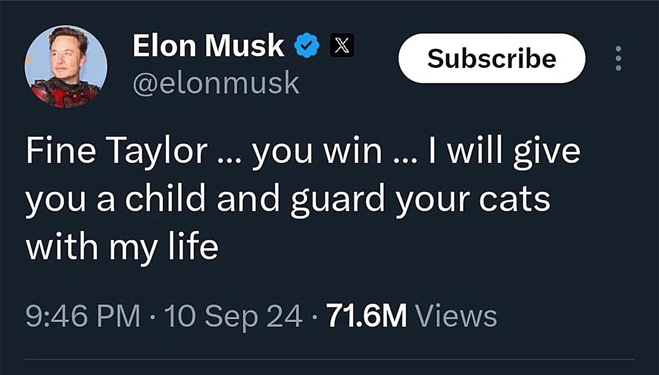Viewport: 659px width, 375px height.
Task: Click the word "Musk" in the header name
Action: pos(244,46)
